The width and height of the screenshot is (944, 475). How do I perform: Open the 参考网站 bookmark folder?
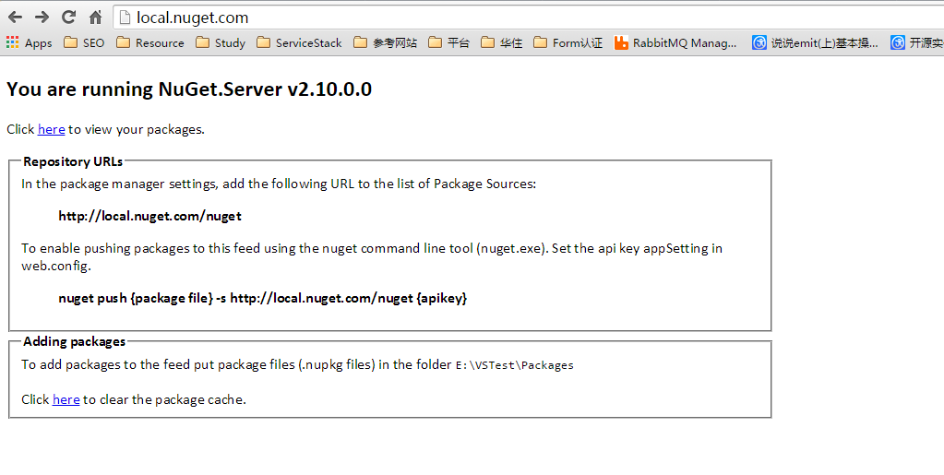(x=386, y=42)
